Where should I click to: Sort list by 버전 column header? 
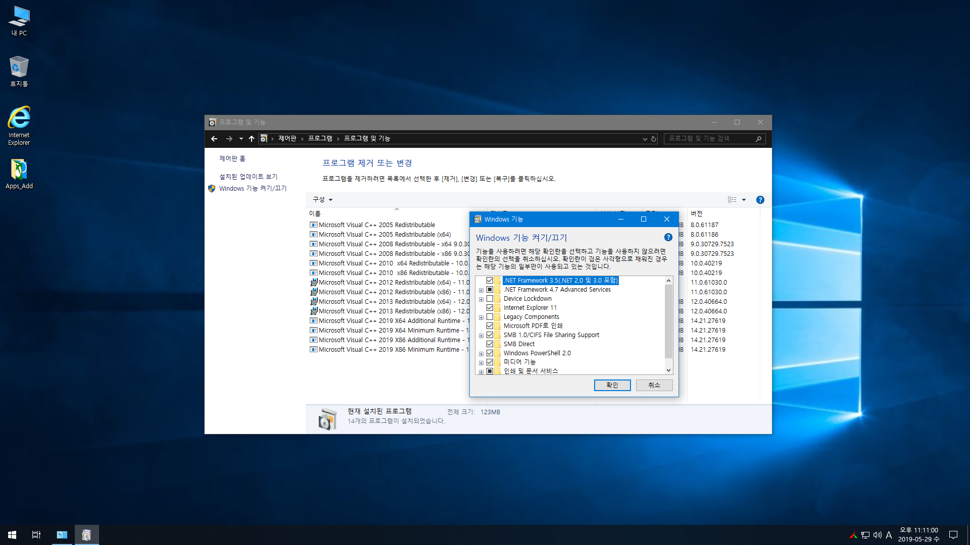[x=722, y=213]
